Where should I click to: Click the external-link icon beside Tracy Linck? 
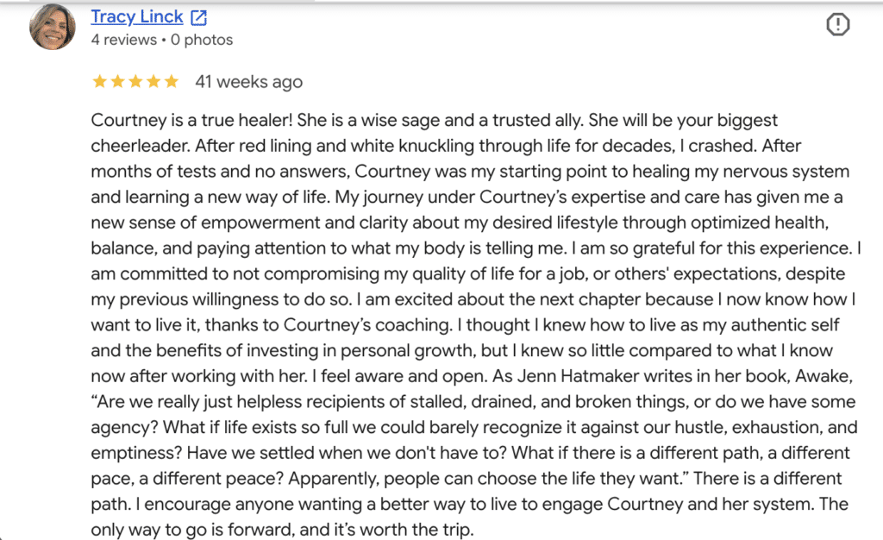[199, 18]
